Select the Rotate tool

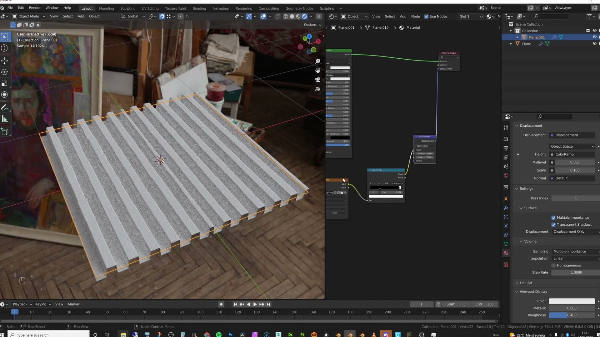5,72
